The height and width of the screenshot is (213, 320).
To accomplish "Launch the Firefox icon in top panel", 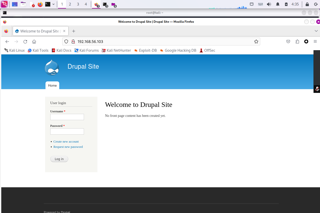I will 40,4.
